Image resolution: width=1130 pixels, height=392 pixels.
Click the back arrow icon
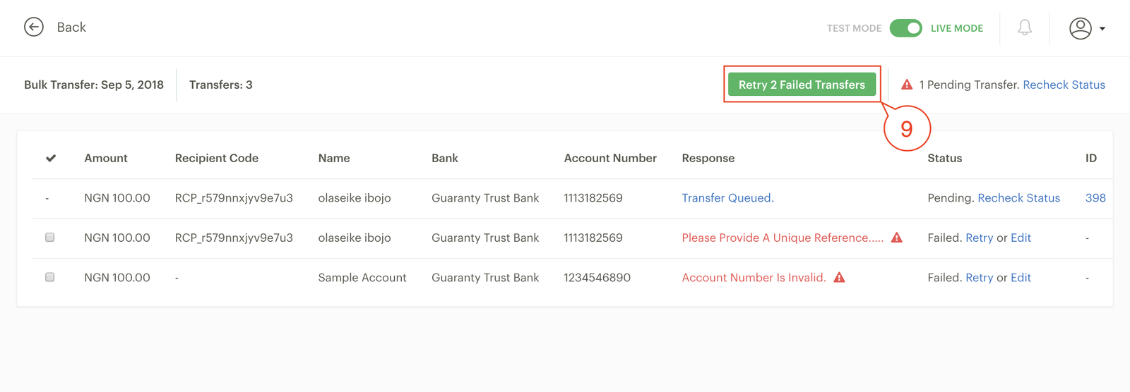coord(34,27)
